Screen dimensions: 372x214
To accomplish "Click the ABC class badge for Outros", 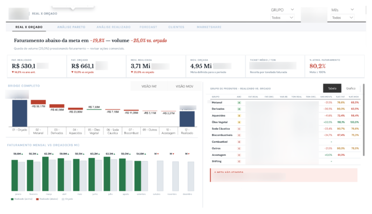I will pyautogui.click(x=240, y=148).
